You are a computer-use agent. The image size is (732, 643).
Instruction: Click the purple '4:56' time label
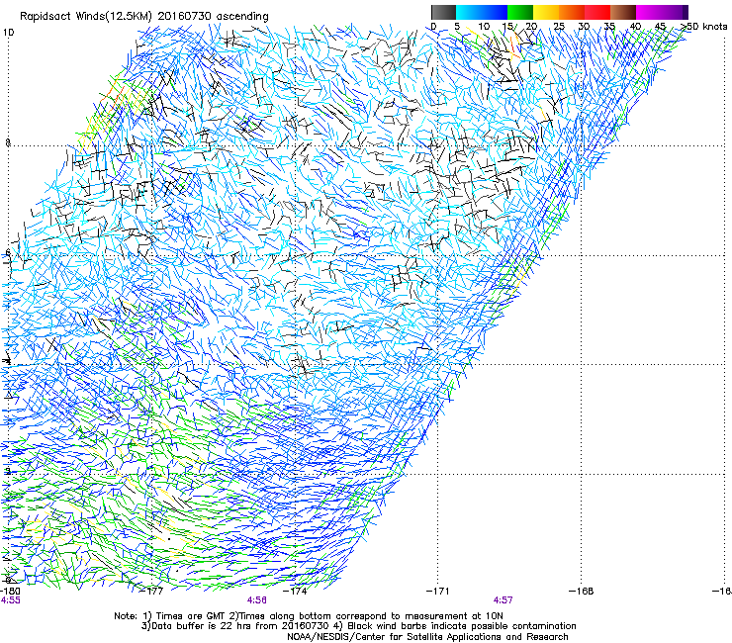(x=257, y=600)
